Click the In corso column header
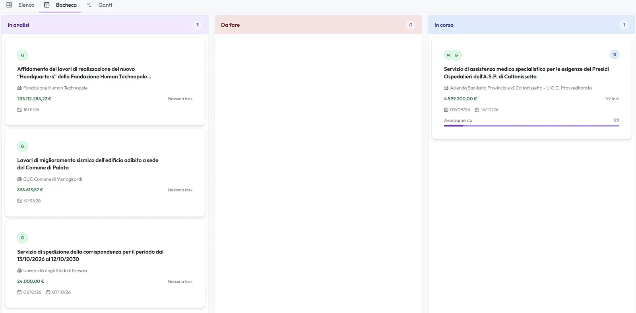The width and height of the screenshot is (636, 313). [x=531, y=25]
